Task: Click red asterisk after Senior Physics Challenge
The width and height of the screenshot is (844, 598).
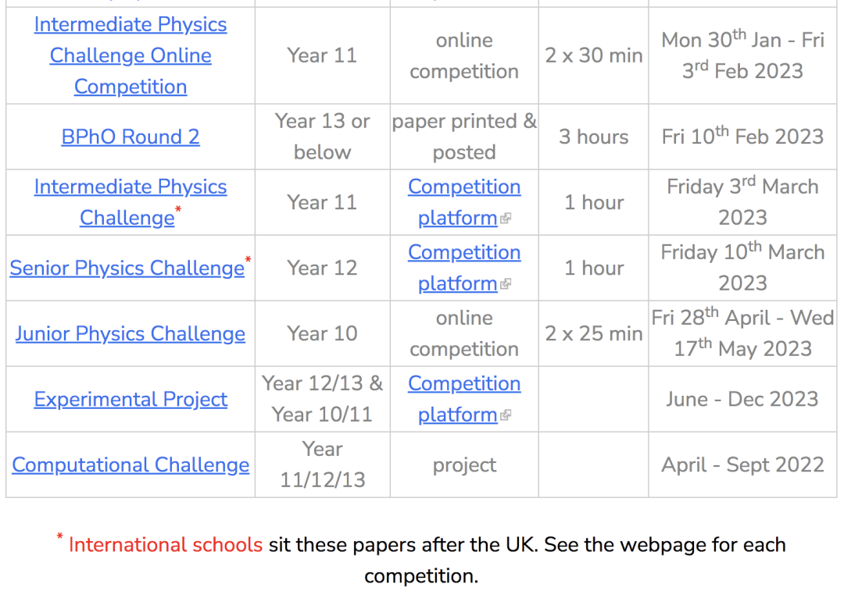Action: pos(249,260)
